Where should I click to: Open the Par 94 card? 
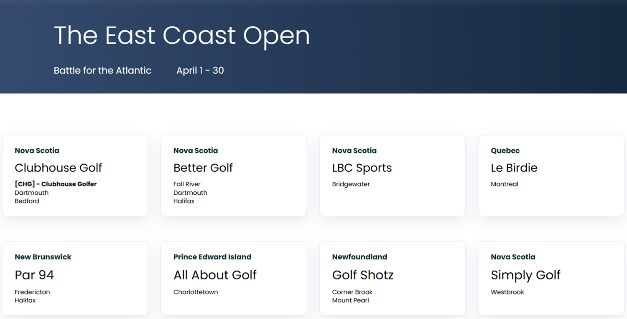75,279
